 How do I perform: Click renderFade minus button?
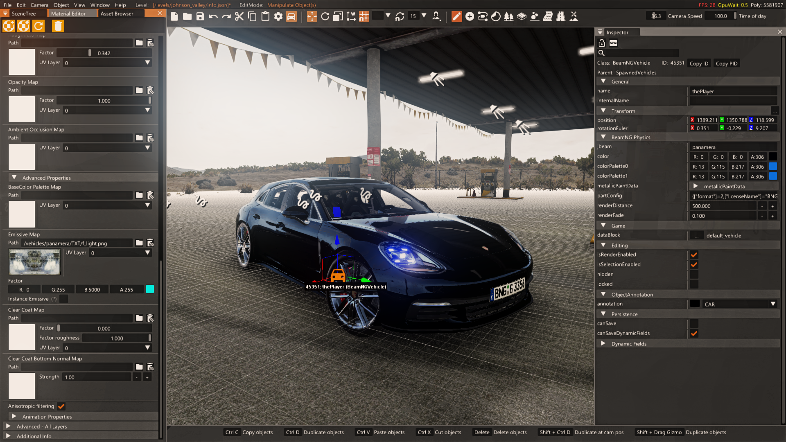click(762, 216)
